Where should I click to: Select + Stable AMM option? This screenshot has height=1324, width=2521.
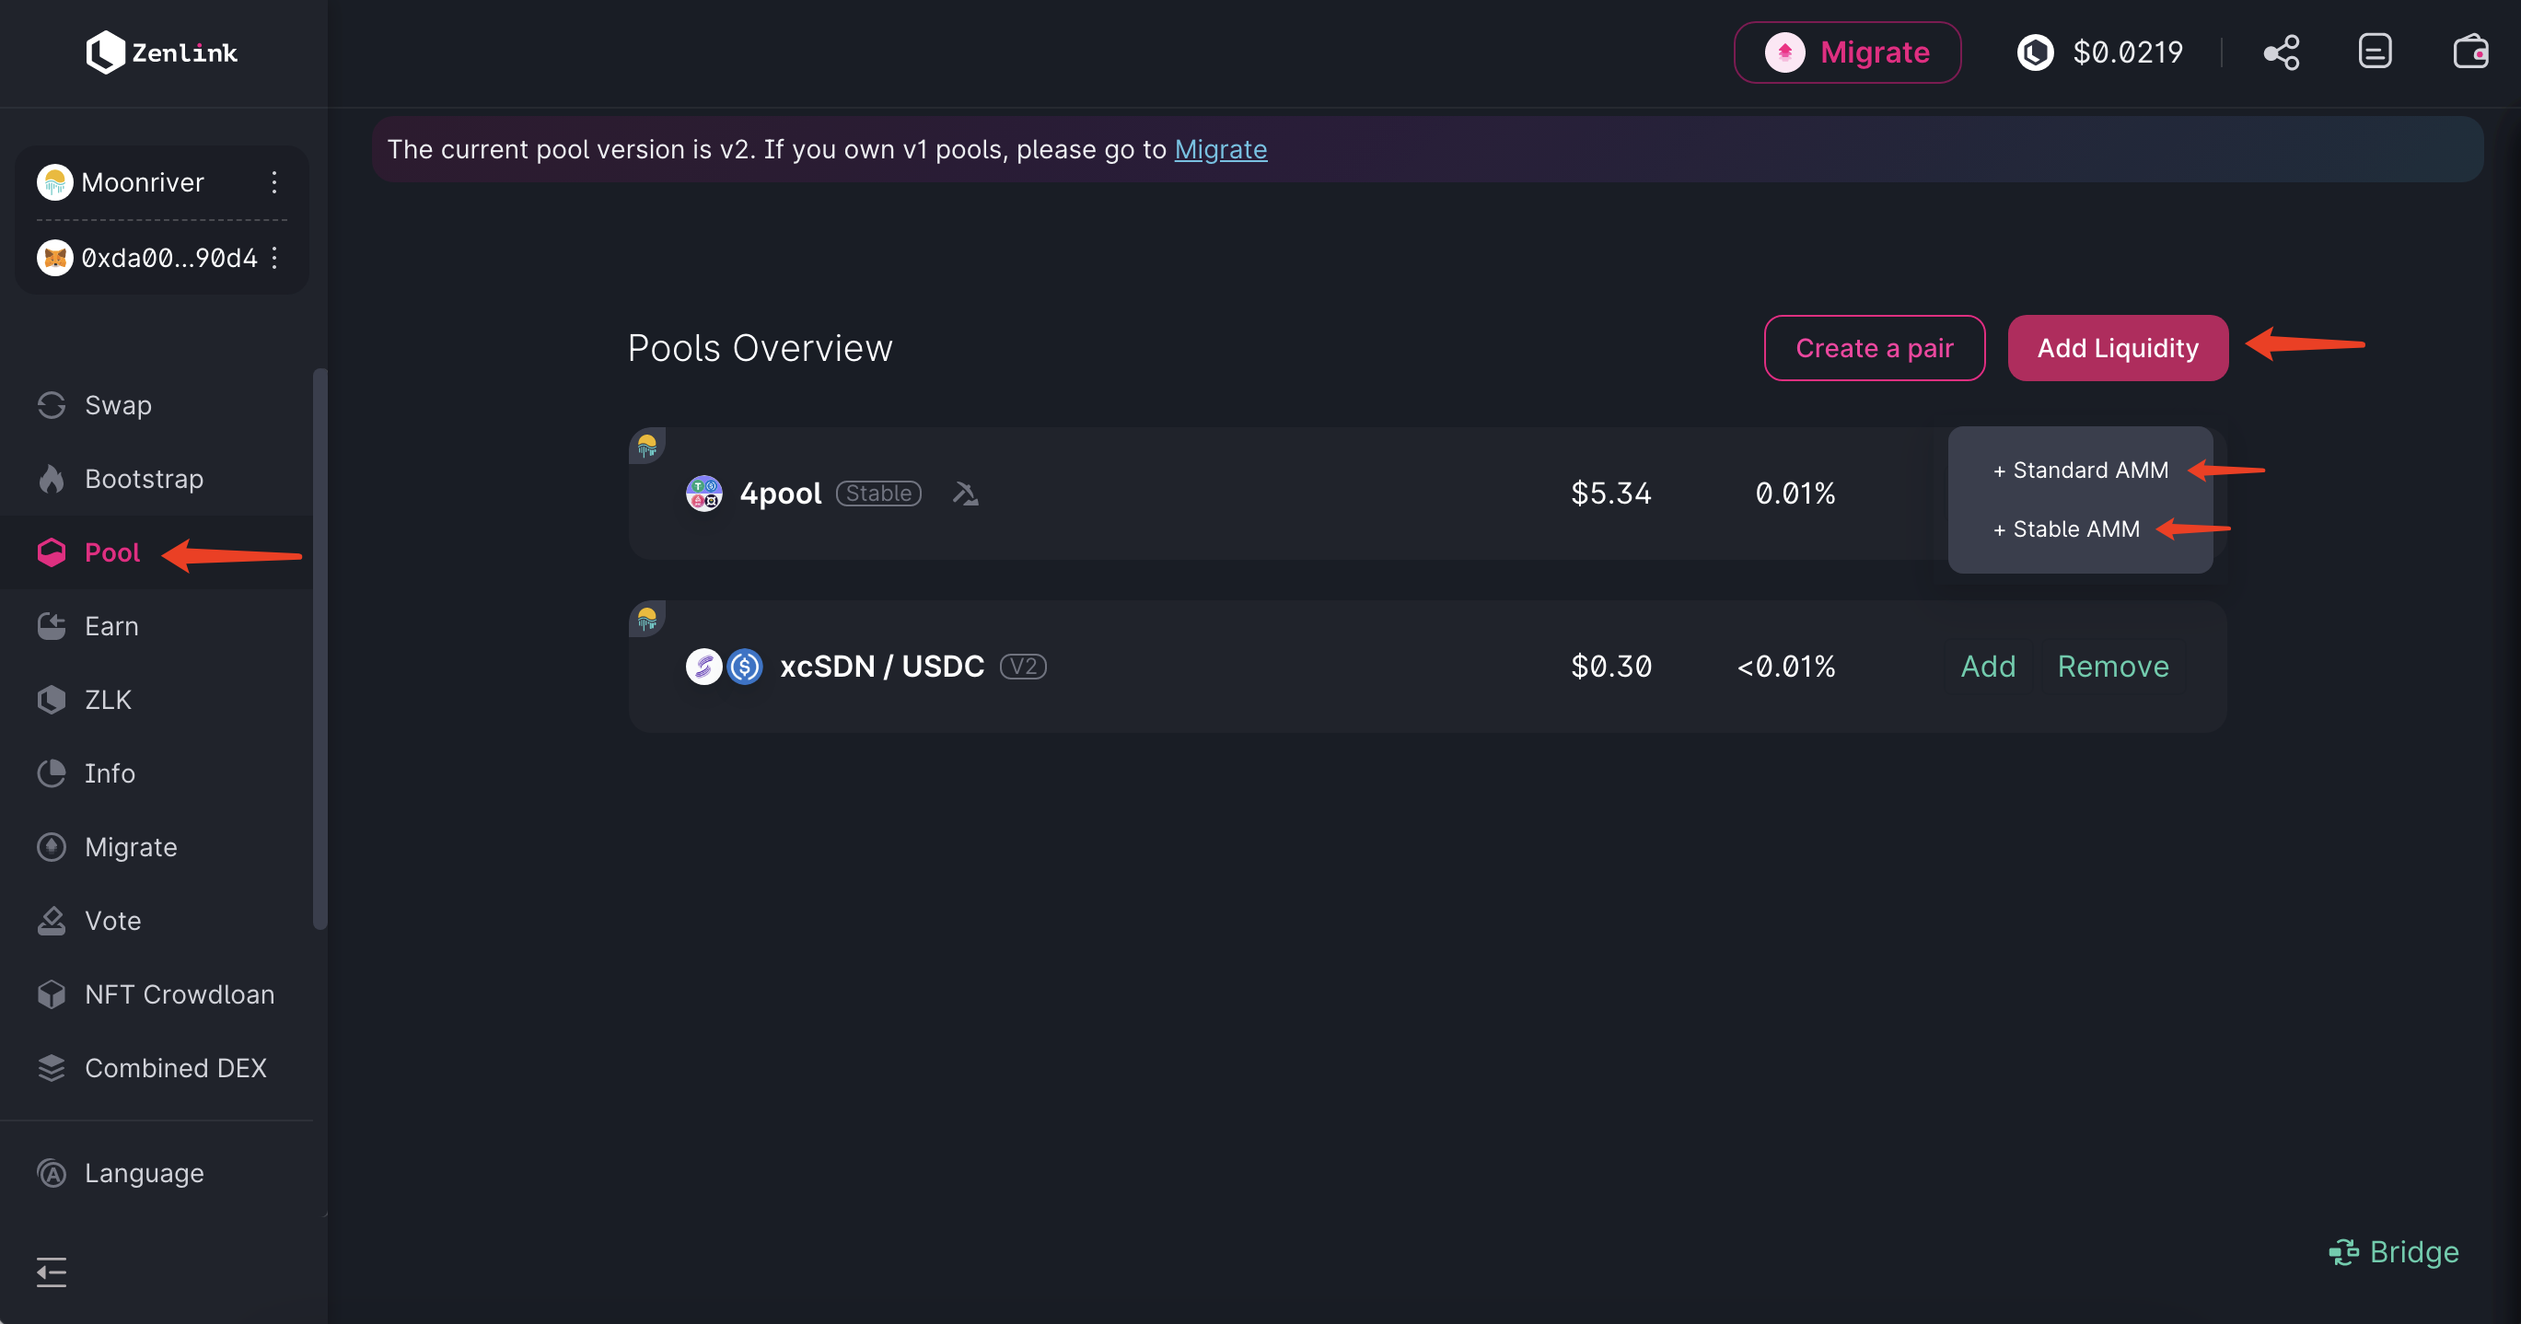2067,529
